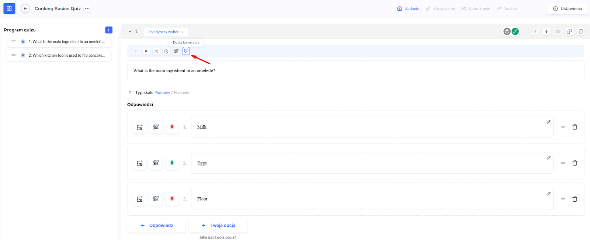Click the Dodaj komentarz comment icon
The height and width of the screenshot is (240, 590).
186,51
